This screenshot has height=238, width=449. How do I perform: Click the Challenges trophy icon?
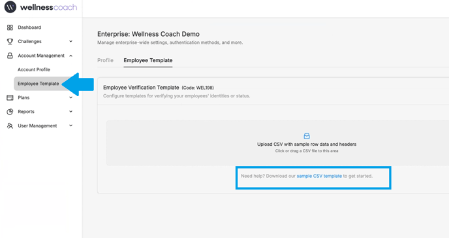(x=10, y=42)
